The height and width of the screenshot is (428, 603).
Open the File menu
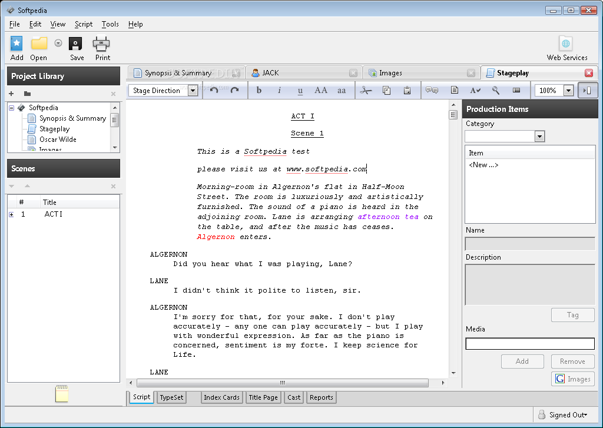(x=15, y=24)
